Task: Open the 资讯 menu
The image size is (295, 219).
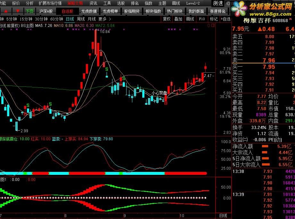Action: pyautogui.click(x=93, y=3)
